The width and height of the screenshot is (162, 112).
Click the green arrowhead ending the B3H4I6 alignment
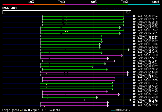pyautogui.click(x=113, y=89)
